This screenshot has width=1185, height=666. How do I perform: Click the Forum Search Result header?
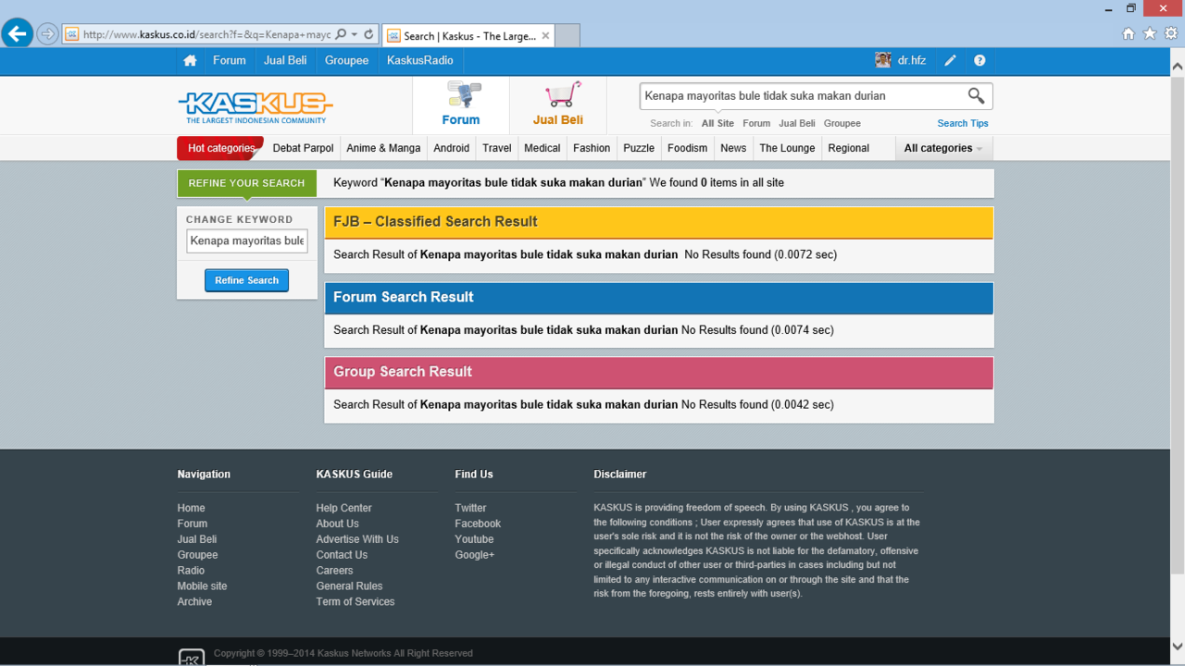658,298
